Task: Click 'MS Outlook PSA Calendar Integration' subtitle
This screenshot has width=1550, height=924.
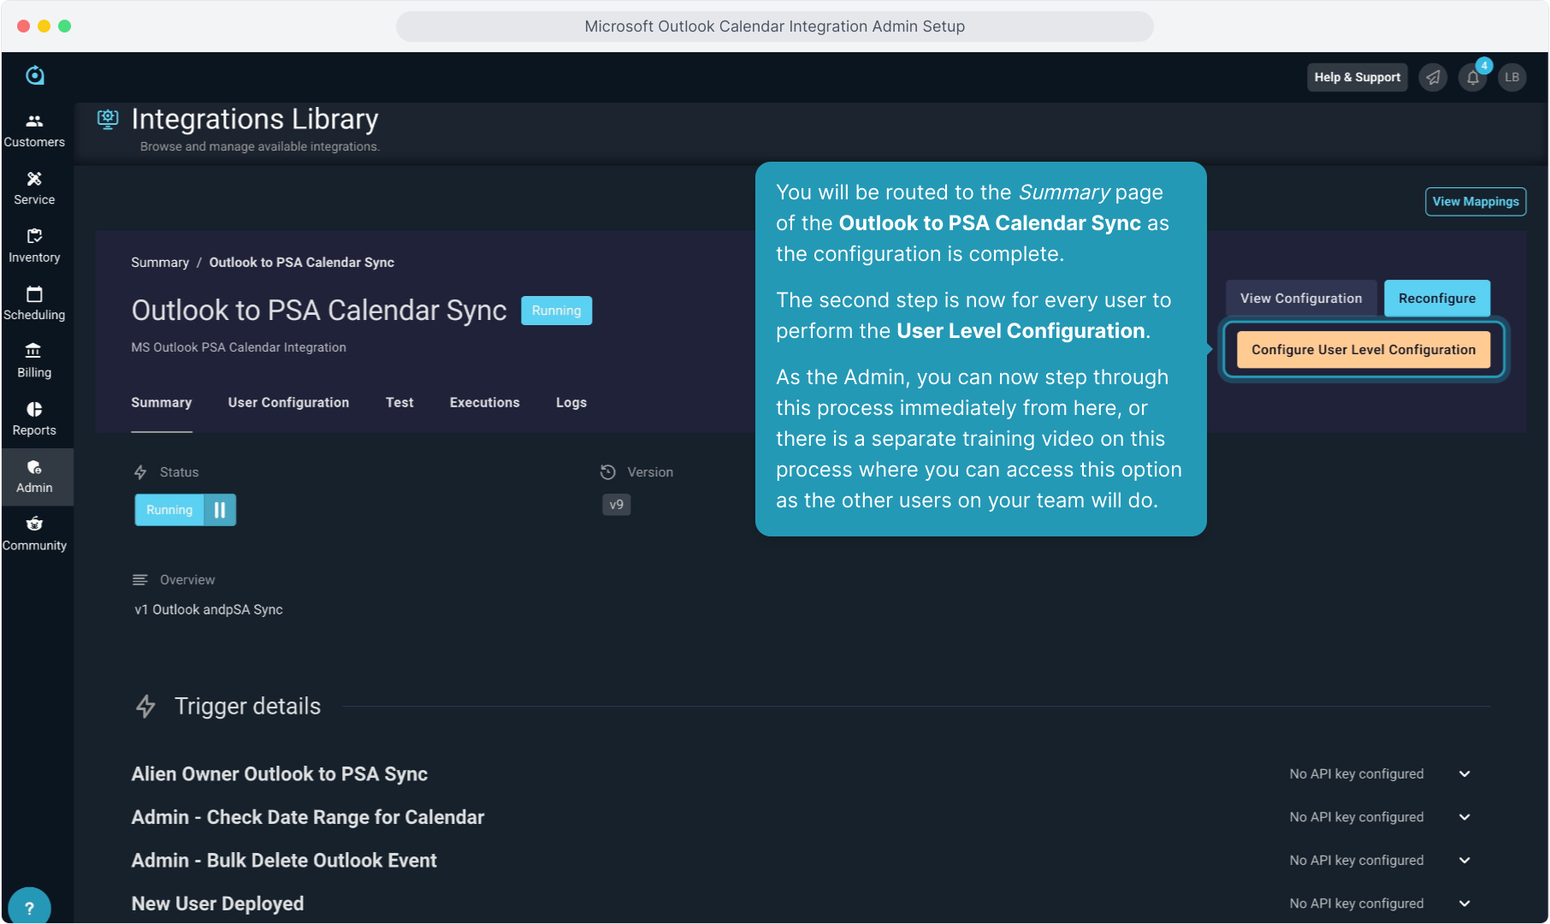Action: tap(239, 347)
